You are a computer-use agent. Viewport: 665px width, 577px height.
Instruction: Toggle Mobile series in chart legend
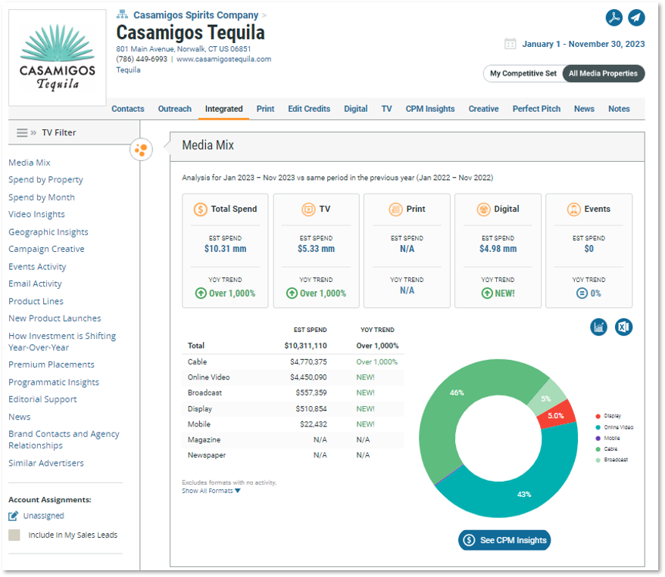(x=608, y=438)
